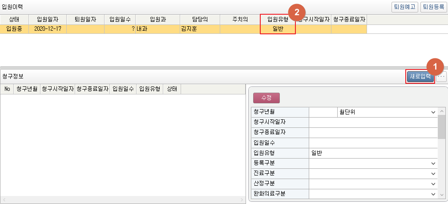Click the 수정 button
The height and width of the screenshot is (204, 448).
click(x=266, y=98)
